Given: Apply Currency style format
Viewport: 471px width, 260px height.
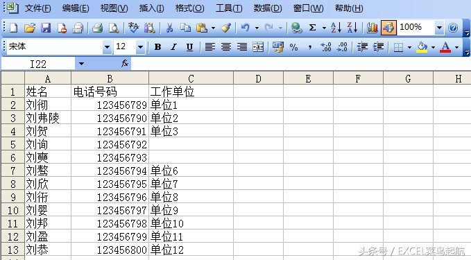Looking at the screenshot, I should 278,47.
